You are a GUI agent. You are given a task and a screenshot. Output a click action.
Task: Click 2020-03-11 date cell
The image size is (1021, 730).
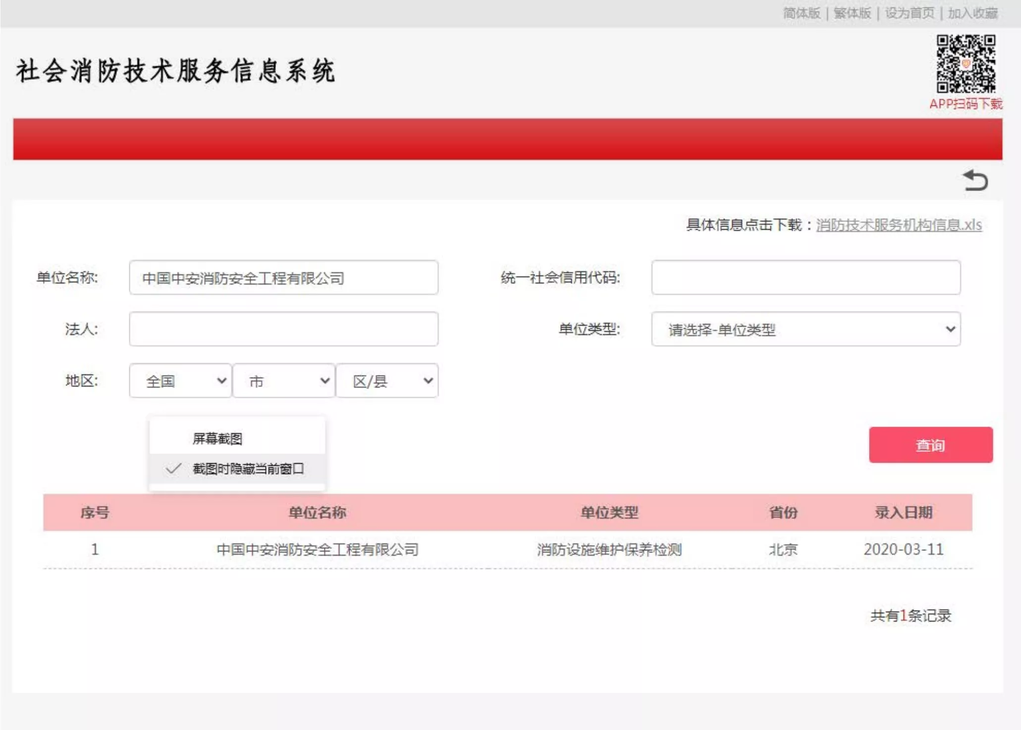click(x=904, y=549)
